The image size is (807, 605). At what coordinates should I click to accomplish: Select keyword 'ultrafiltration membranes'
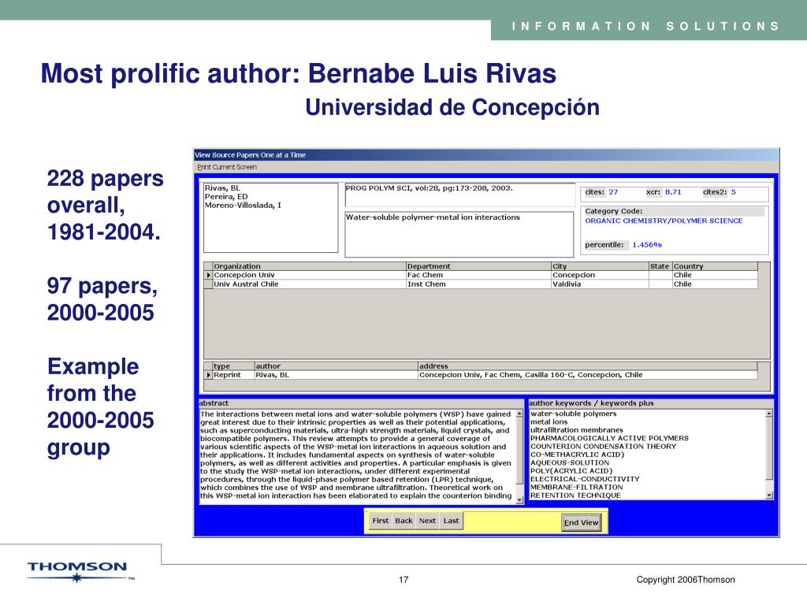(576, 430)
